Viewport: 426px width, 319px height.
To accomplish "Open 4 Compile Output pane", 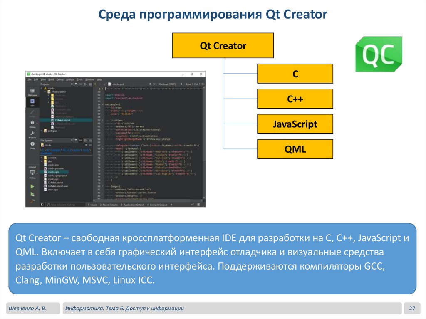I will click(x=157, y=205).
